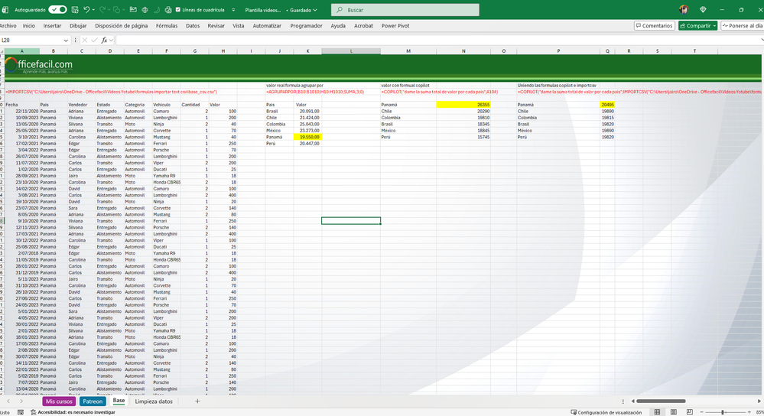Click the previous sheet navigation arrow
This screenshot has width=764, height=416.
point(8,401)
